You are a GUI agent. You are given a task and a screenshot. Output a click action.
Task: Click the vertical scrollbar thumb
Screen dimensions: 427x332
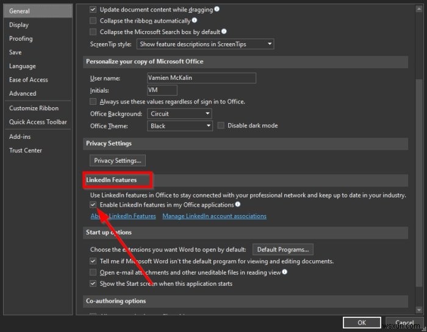(419, 183)
